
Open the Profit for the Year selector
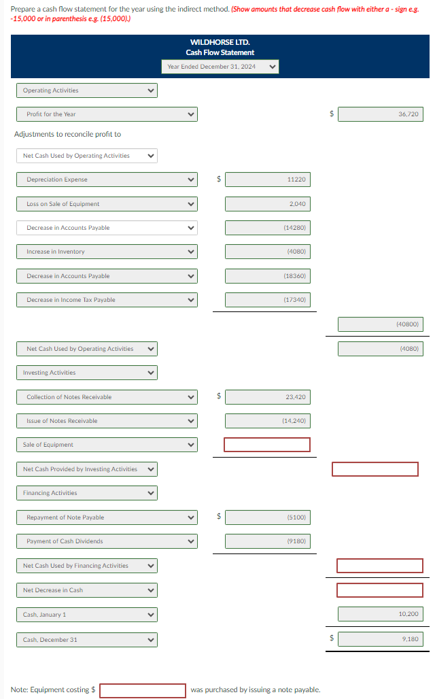point(106,114)
